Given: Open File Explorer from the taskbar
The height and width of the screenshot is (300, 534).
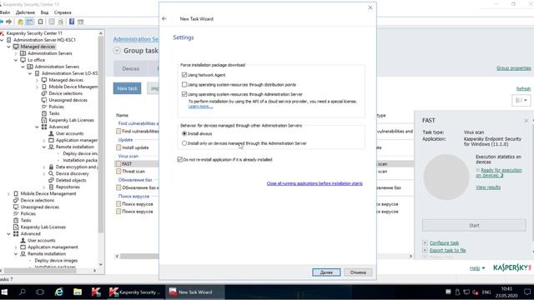Looking at the screenshot, I should coord(78,292).
